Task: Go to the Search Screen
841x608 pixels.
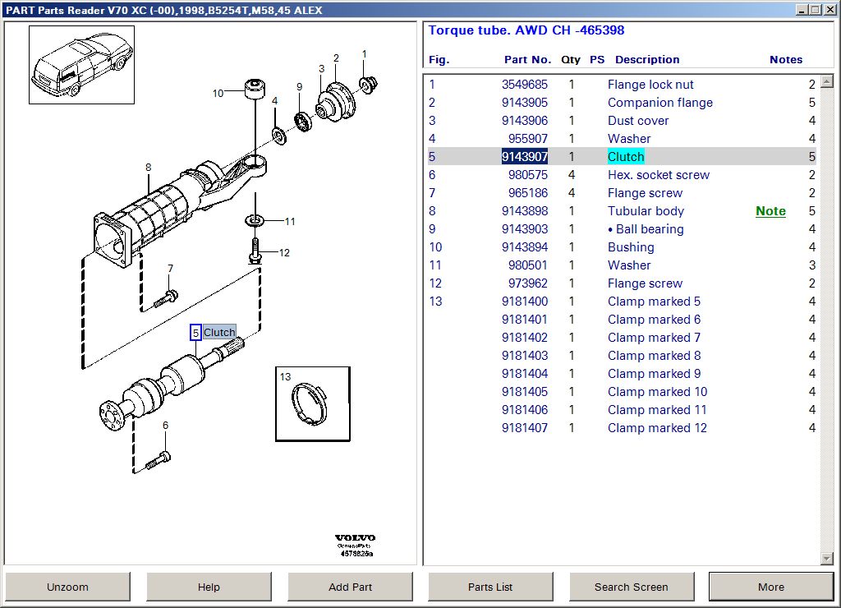Action: 632,587
